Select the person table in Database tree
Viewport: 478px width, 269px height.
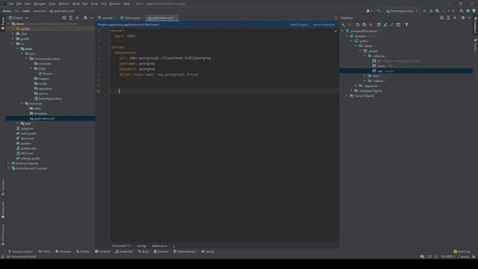point(373,51)
